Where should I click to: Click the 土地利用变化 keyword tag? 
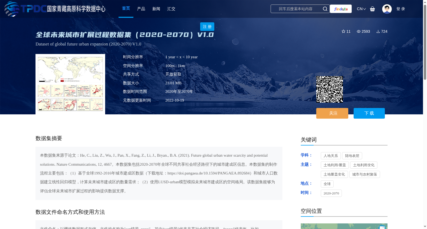364,165
